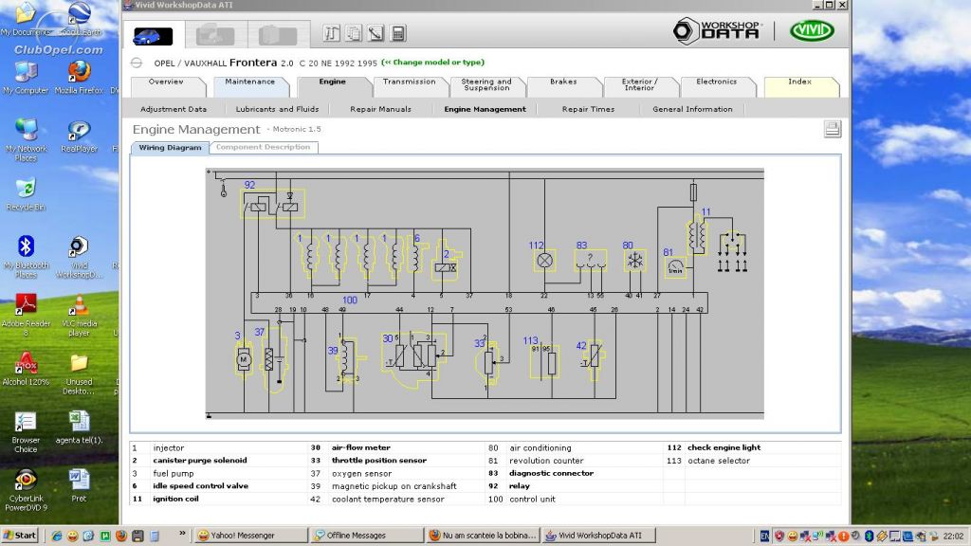The width and height of the screenshot is (971, 546).
Task: Click the red security shield tray icon
Action: [779, 536]
